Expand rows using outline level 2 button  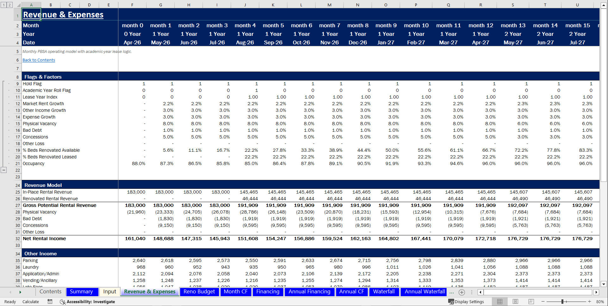[x=9, y=5]
